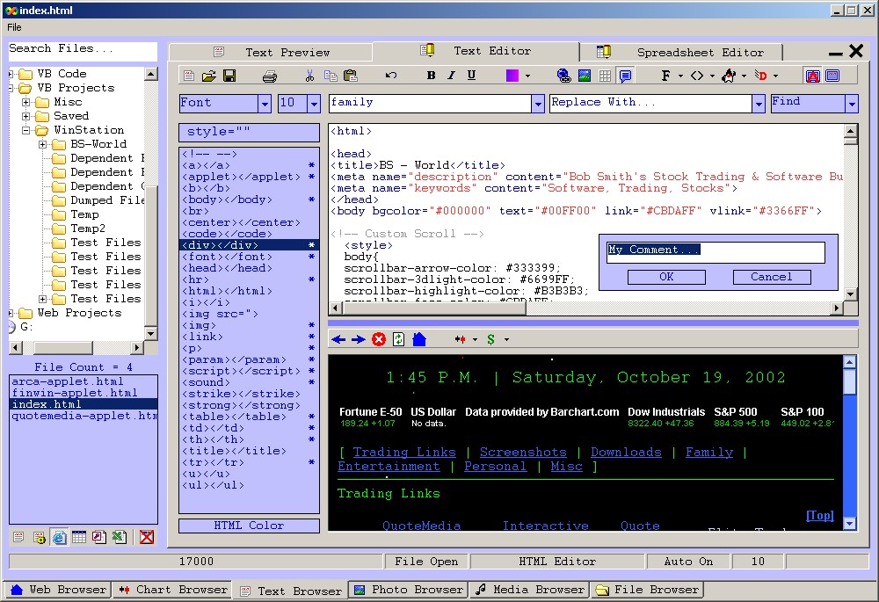
Task: Select quotemedia-applet.htm in the file list
Action: (84, 416)
